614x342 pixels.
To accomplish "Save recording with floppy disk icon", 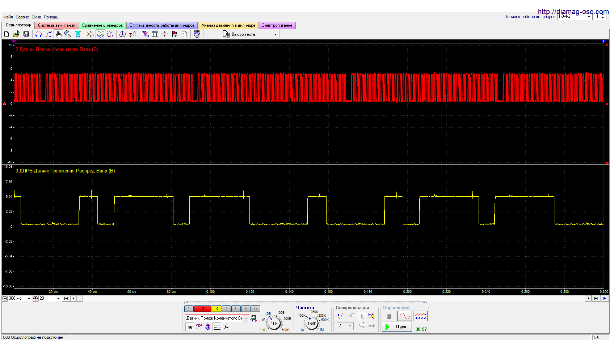I will point(26,34).
